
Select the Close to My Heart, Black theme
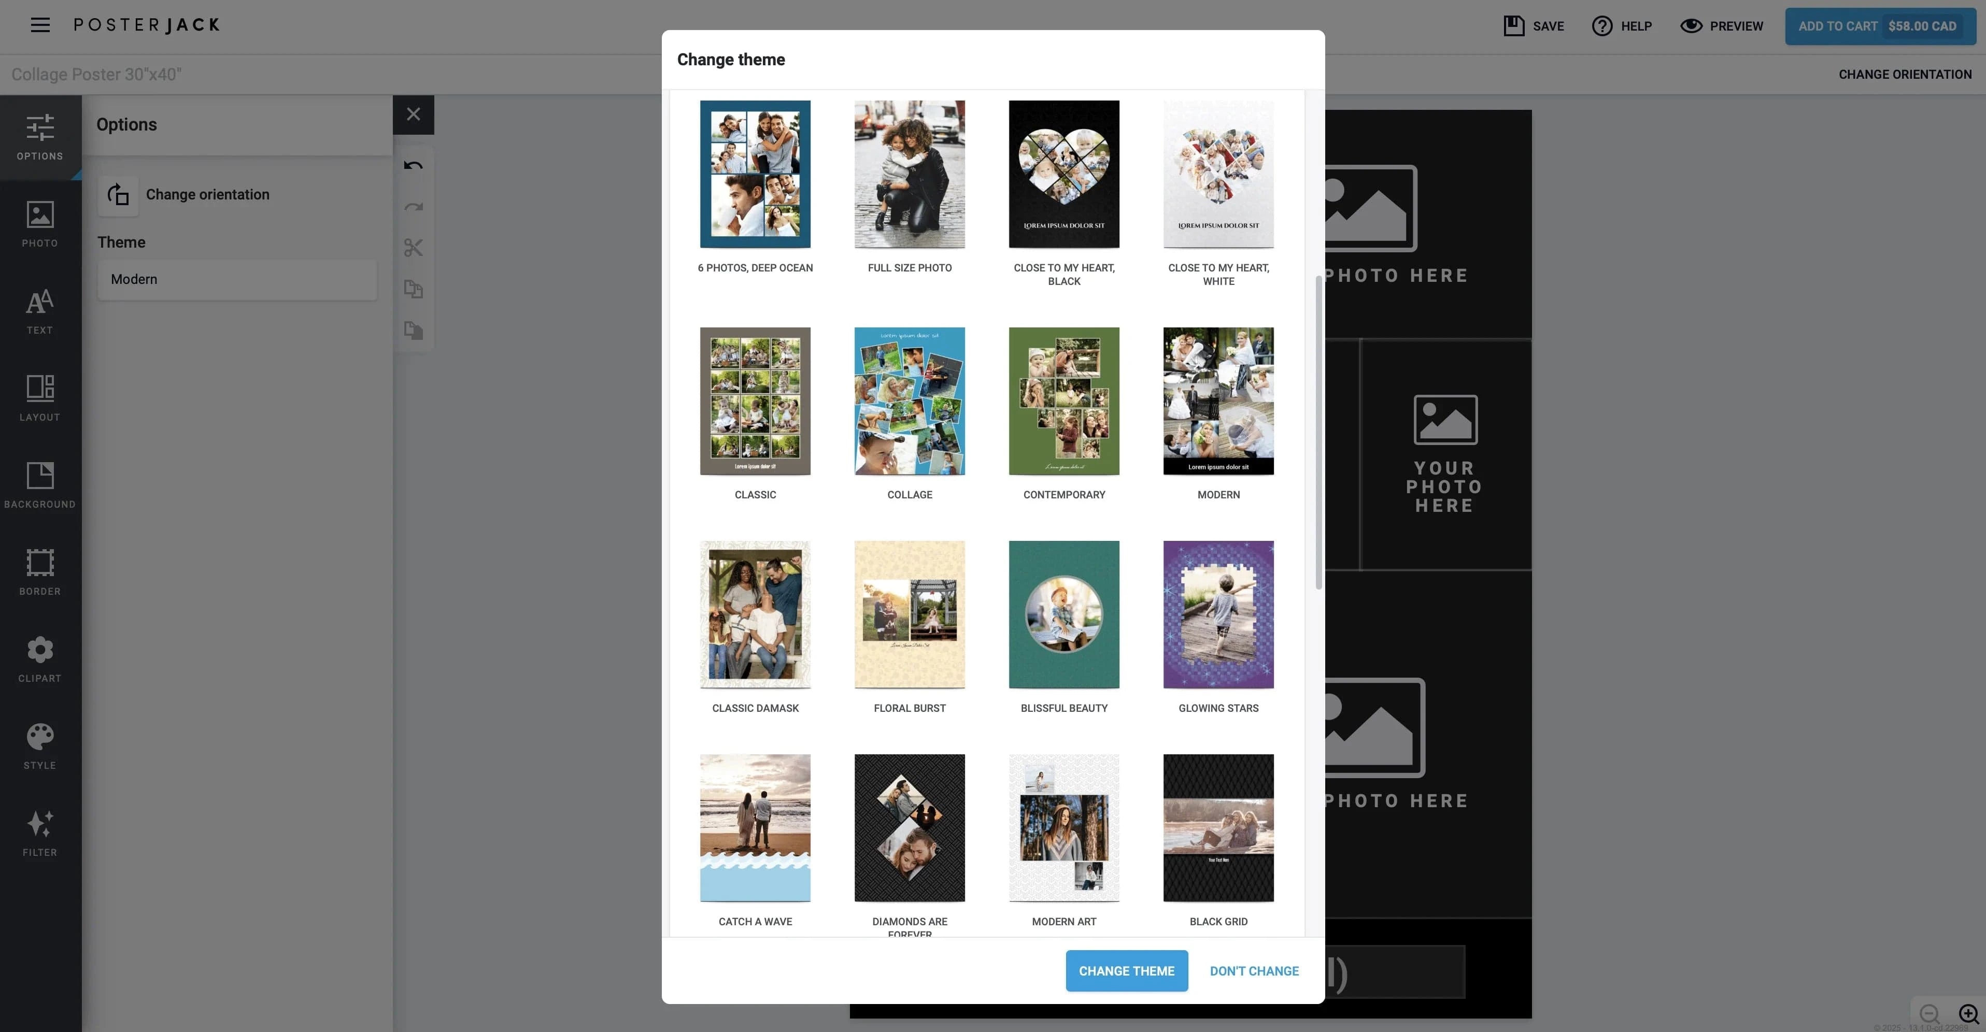pyautogui.click(x=1064, y=174)
